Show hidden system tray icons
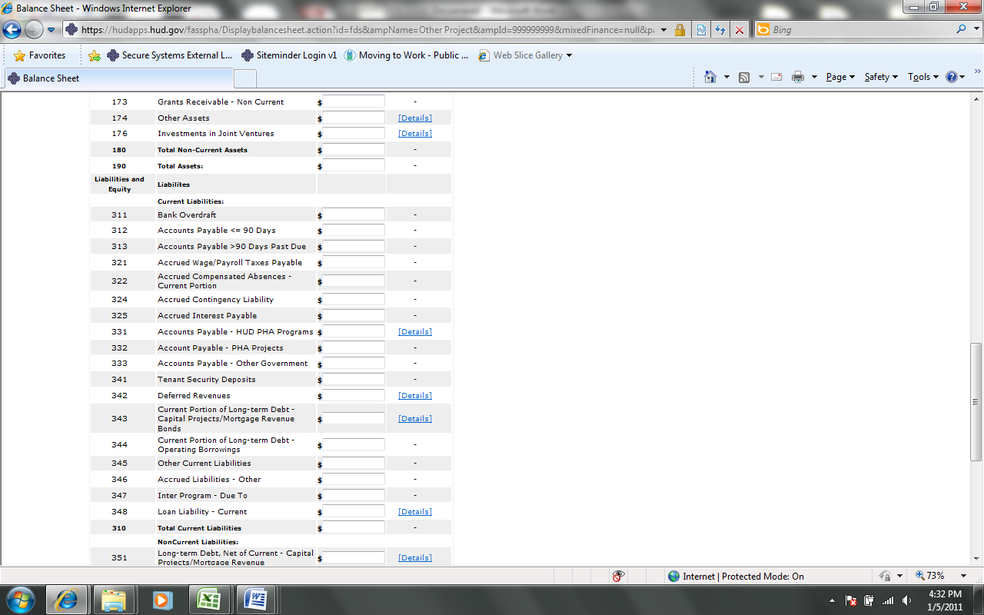This screenshot has width=984, height=615. click(x=832, y=600)
